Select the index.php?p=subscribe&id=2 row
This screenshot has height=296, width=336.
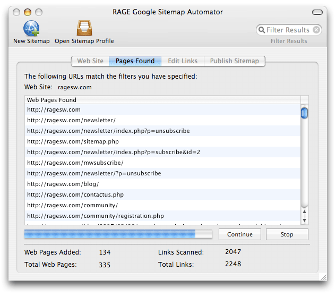tap(162, 152)
